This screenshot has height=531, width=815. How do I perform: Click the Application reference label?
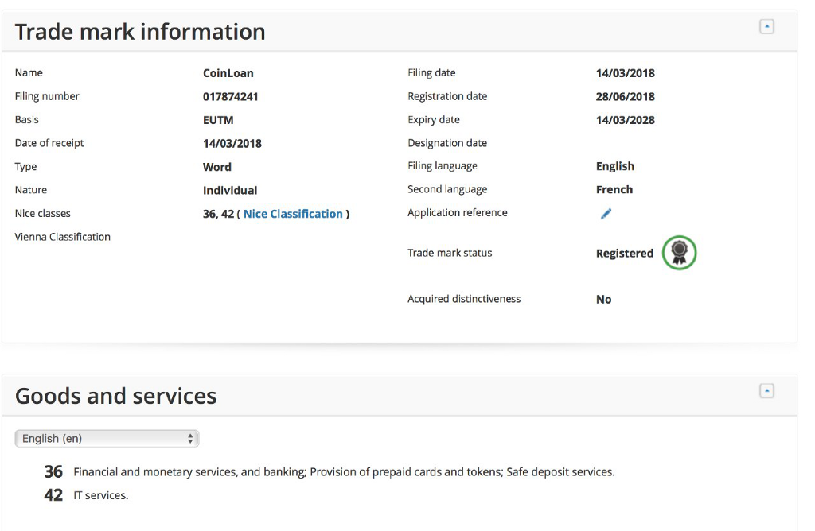pyautogui.click(x=458, y=213)
